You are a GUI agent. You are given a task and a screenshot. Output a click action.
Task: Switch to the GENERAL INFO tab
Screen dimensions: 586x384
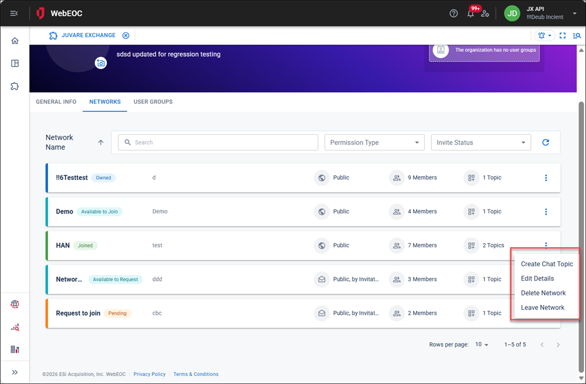pyautogui.click(x=56, y=101)
